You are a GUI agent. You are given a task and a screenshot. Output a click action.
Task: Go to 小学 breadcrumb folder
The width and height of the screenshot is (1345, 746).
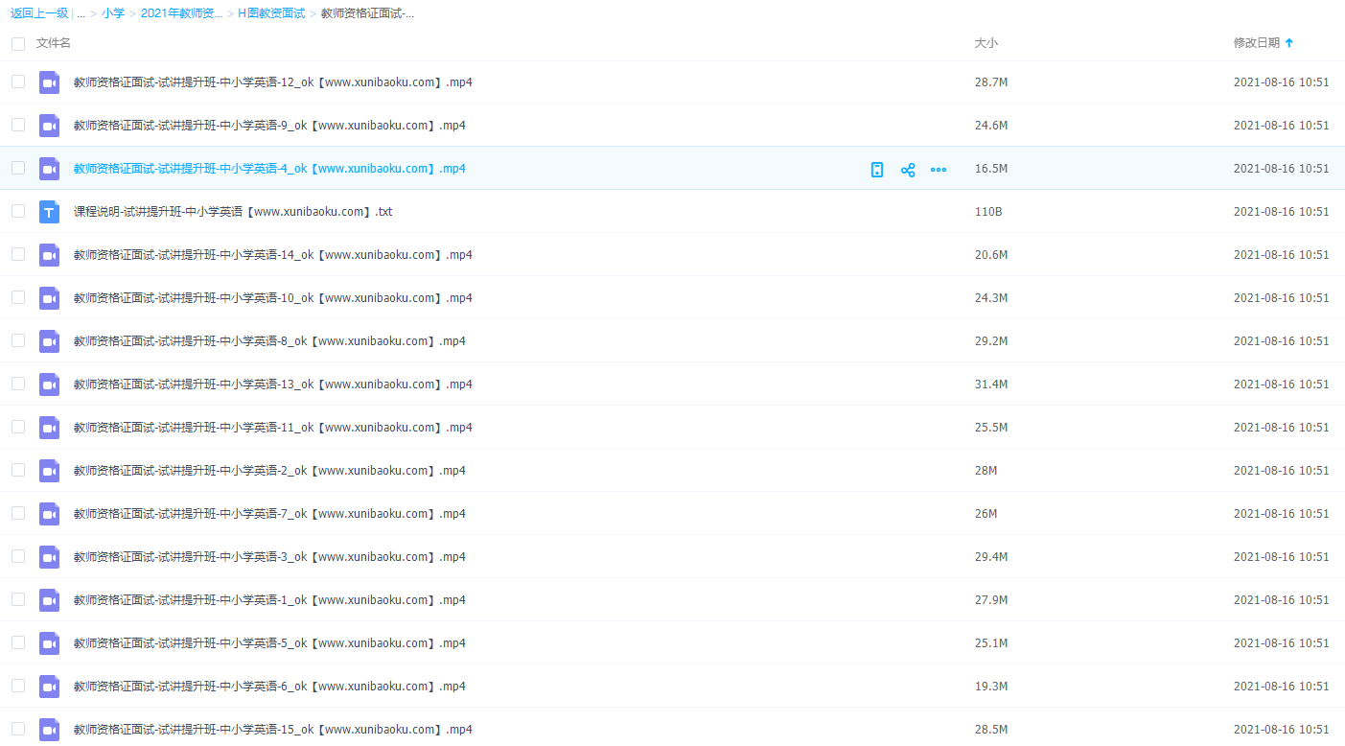[x=113, y=13]
